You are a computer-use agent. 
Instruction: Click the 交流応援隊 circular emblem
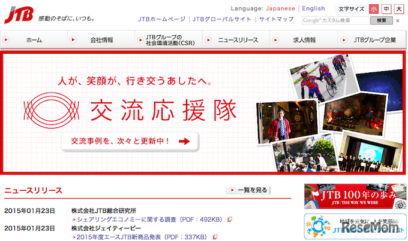[51, 110]
